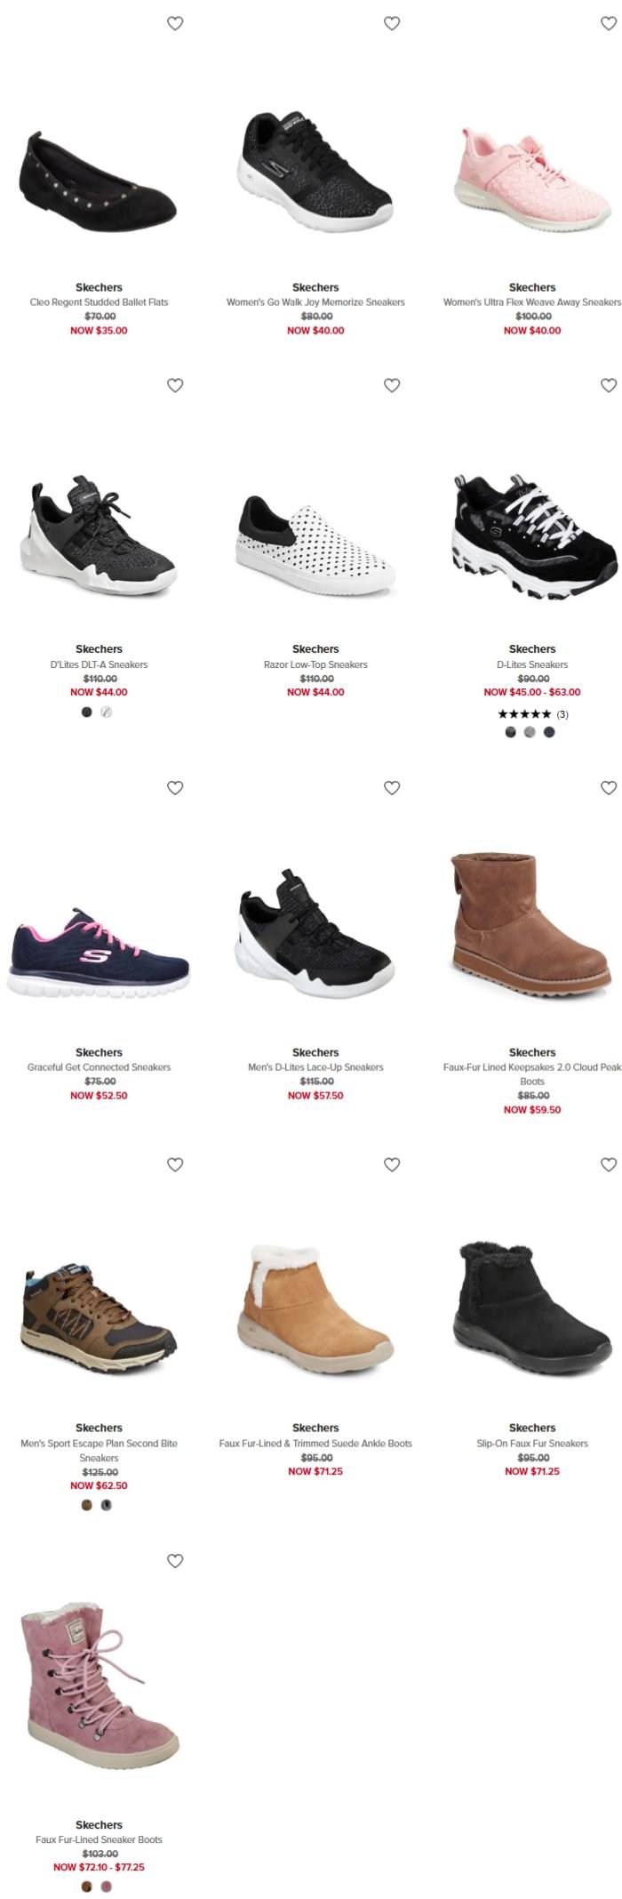This screenshot has width=622, height=1899.
Task: Open the Razor Low-Top Sneakers product link
Action: (315, 664)
